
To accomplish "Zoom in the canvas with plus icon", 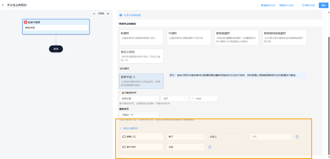I will (x=108, y=14).
